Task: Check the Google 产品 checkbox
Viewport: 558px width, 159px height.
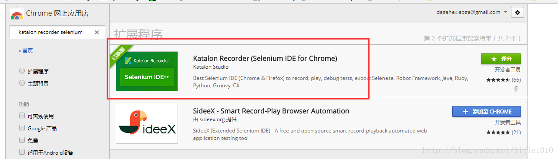Action: [22, 128]
